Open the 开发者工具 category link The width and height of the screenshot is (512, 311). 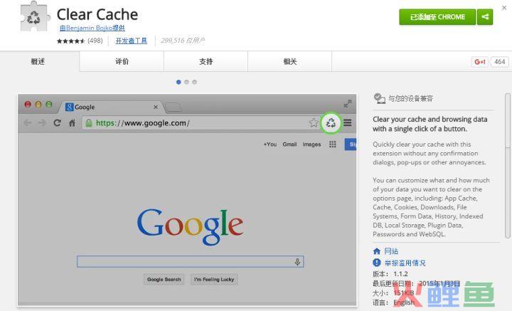point(132,41)
